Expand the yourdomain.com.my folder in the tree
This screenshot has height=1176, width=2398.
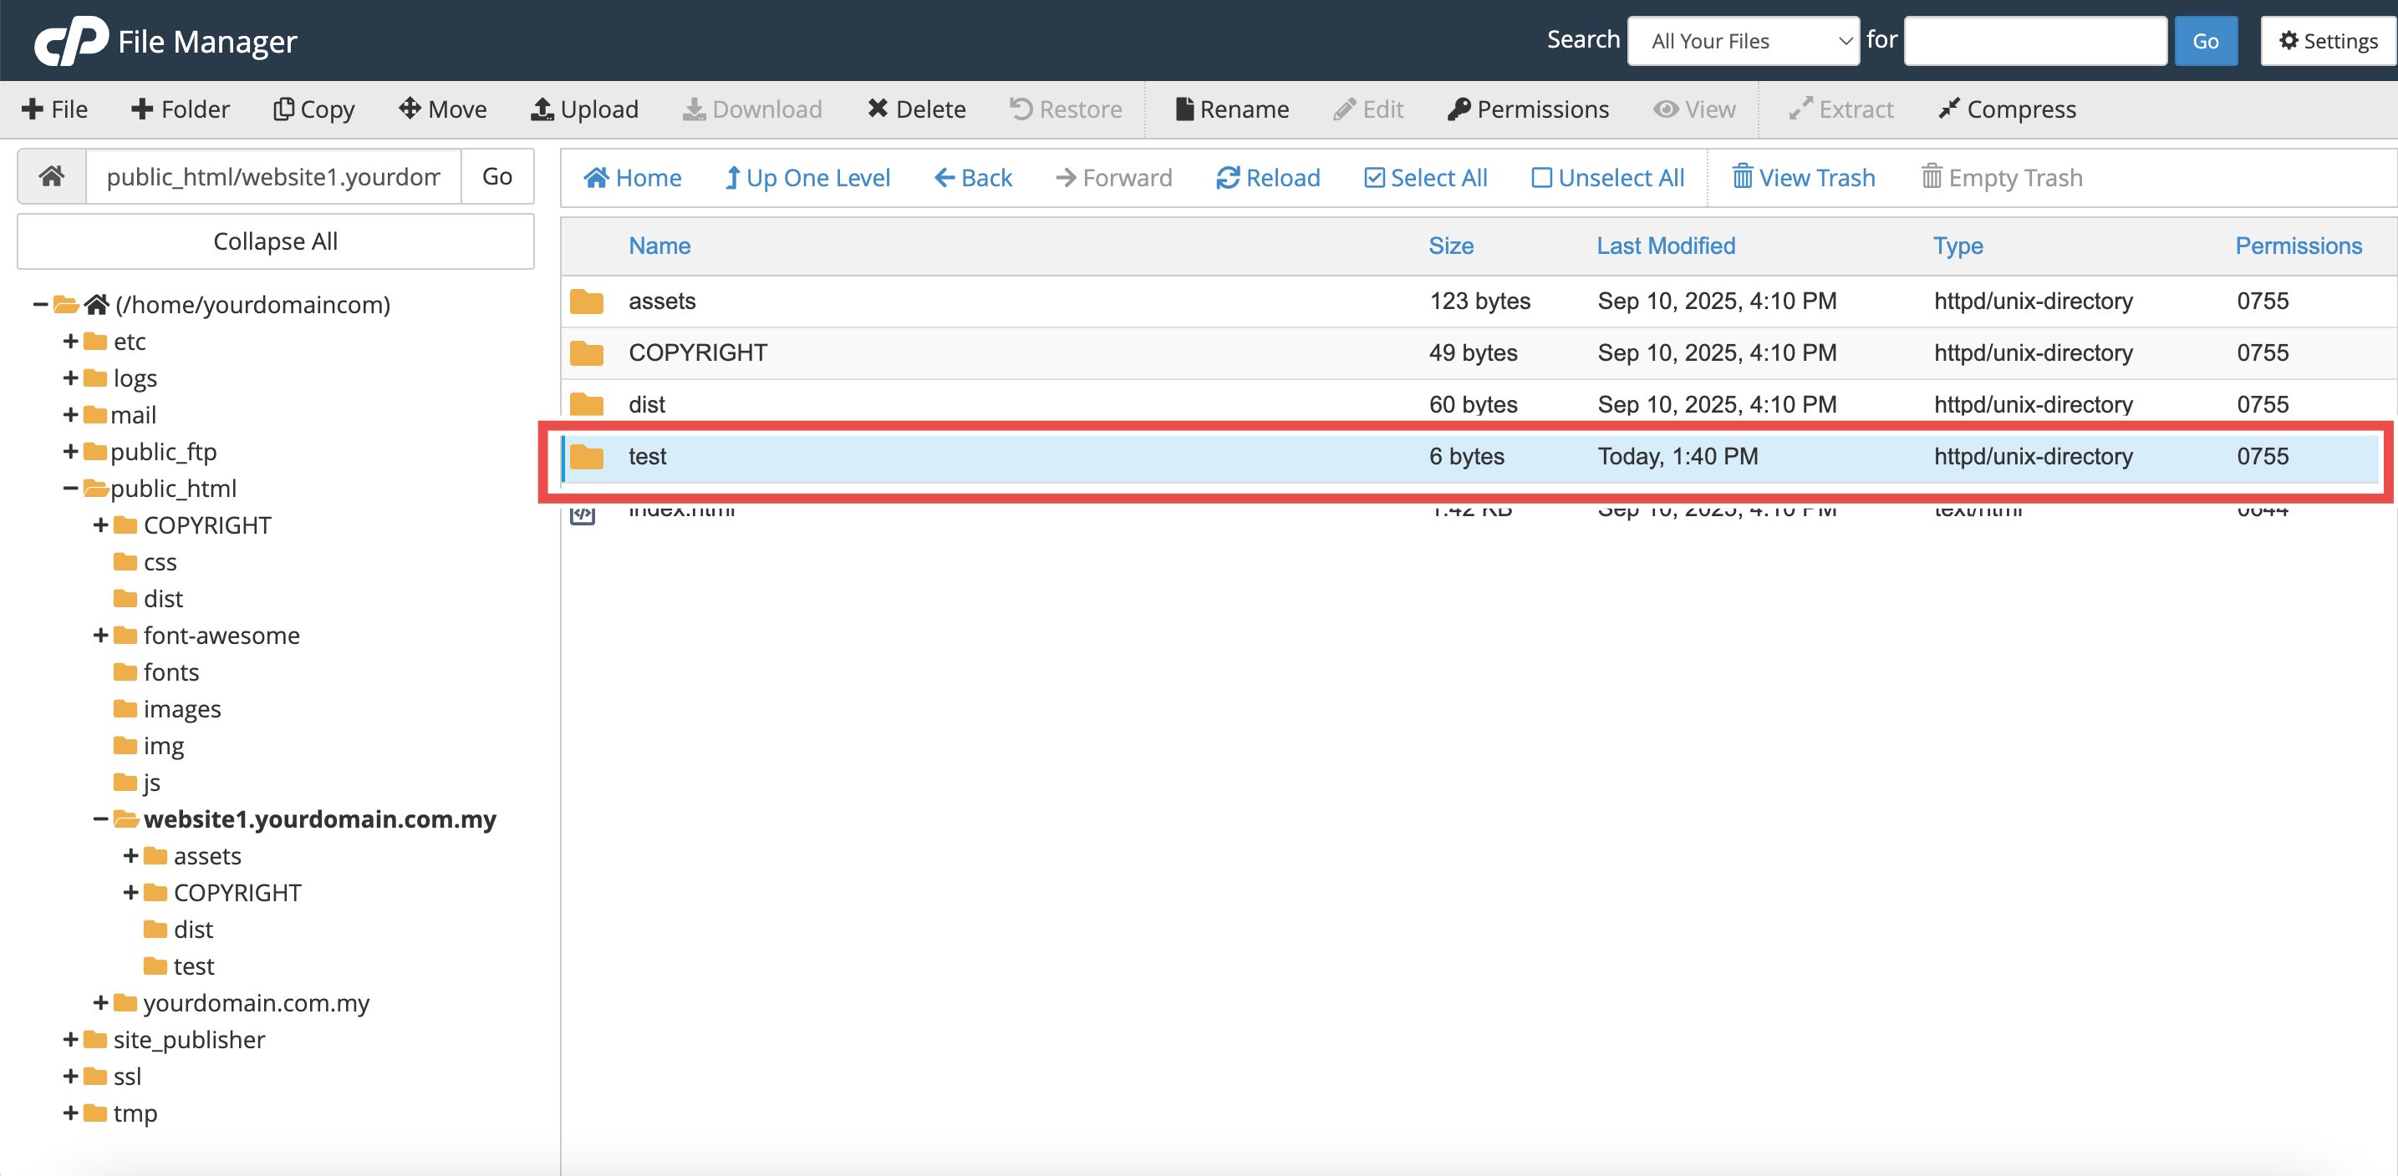100,1003
